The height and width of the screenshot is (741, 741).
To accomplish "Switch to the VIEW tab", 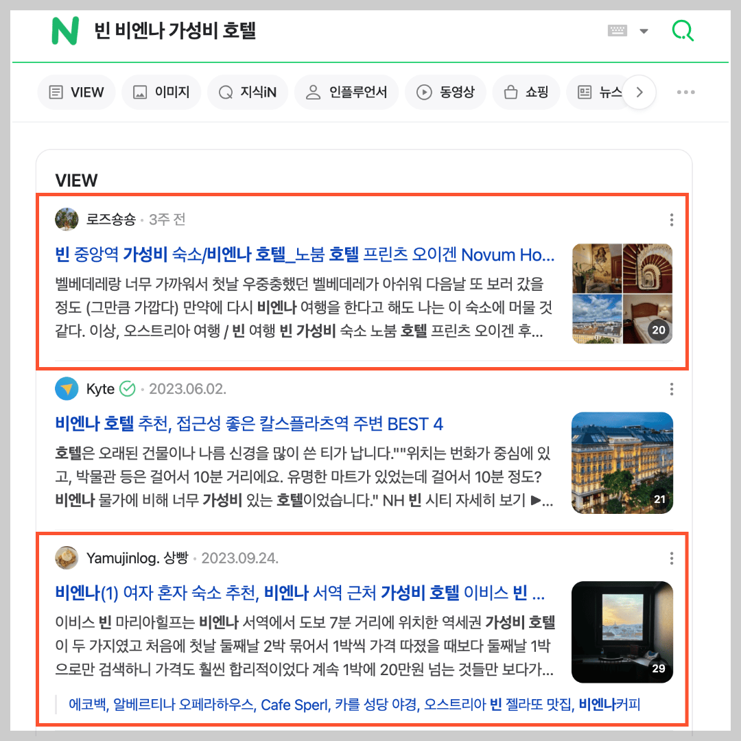I will coord(77,92).
